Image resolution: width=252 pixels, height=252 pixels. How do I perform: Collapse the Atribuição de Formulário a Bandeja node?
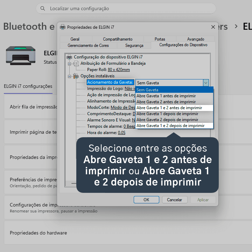pyautogui.click(x=69, y=64)
